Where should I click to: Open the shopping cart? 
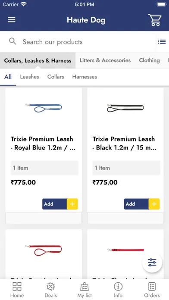click(155, 20)
